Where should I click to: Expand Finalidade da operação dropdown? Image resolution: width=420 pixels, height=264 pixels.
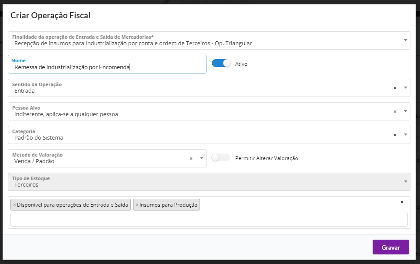[x=405, y=40]
